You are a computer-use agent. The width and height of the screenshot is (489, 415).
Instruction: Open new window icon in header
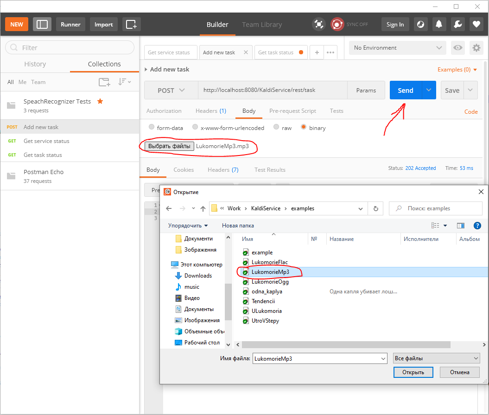point(131,24)
